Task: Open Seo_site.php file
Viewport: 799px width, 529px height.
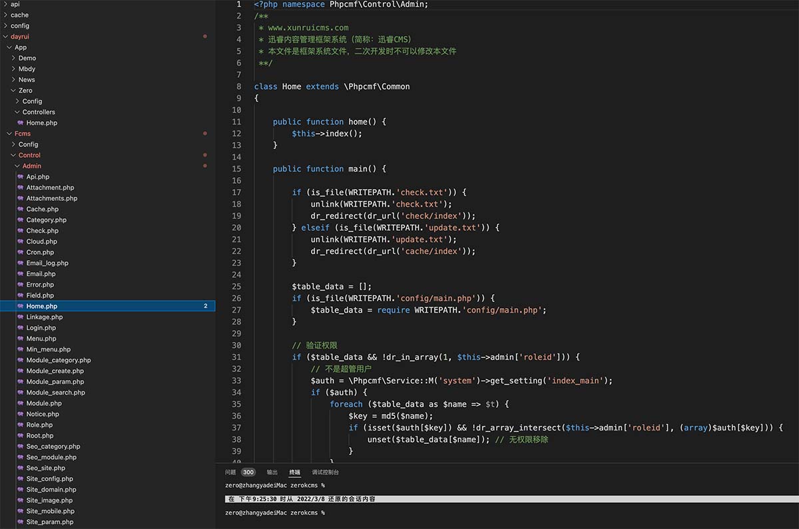Action: [46, 468]
